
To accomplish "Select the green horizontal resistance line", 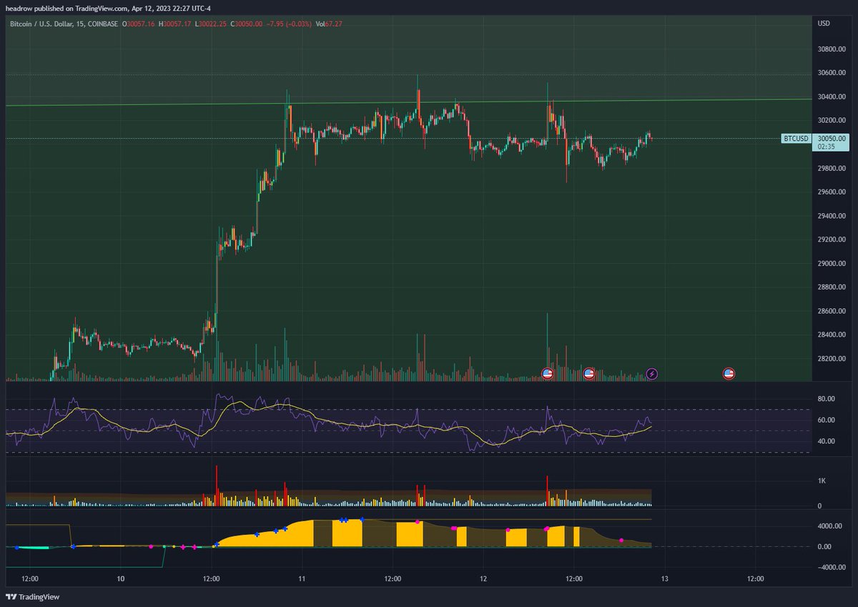I will tap(408, 102).
